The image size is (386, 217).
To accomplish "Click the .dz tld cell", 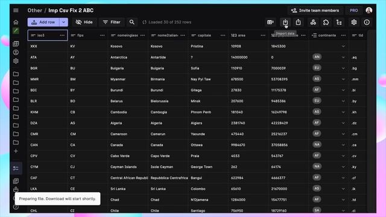I will coord(358,123).
